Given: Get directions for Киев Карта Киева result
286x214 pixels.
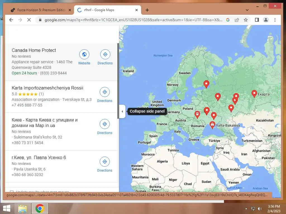Looking at the screenshot, I should coord(105,124).
